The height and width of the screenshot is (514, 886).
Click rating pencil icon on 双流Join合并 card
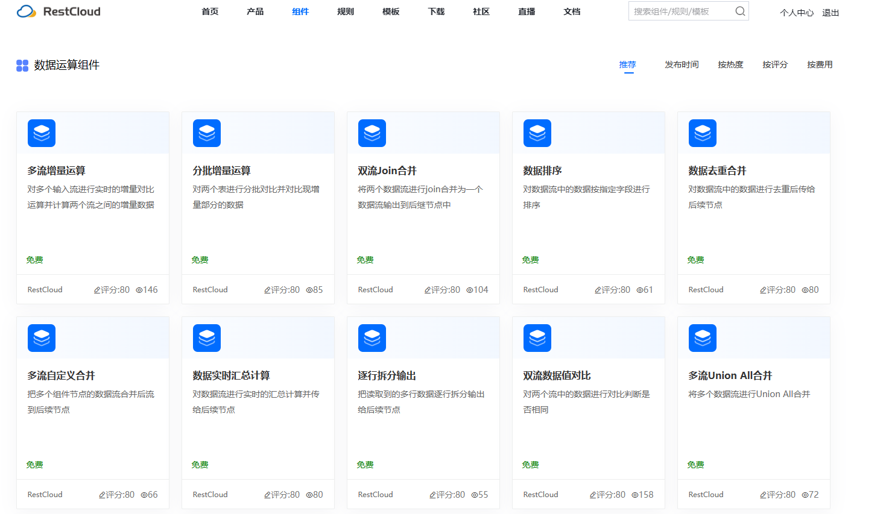pos(428,290)
